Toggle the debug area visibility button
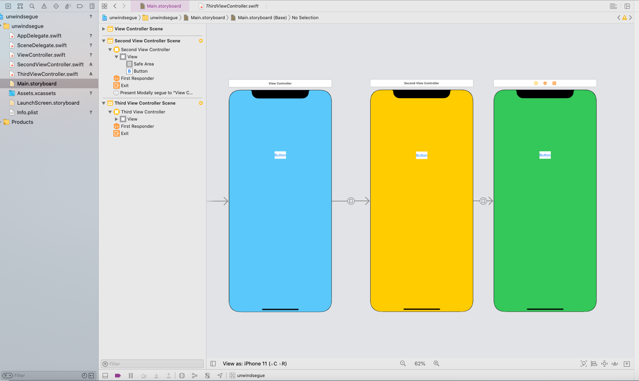Image resolution: width=639 pixels, height=381 pixels. [105, 375]
